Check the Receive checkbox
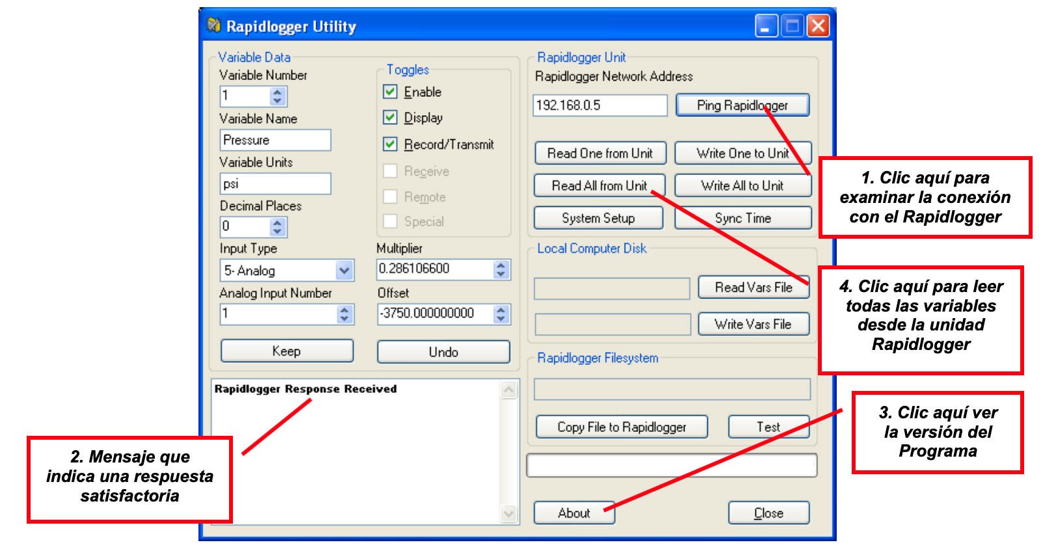The width and height of the screenshot is (1043, 549). 390,171
